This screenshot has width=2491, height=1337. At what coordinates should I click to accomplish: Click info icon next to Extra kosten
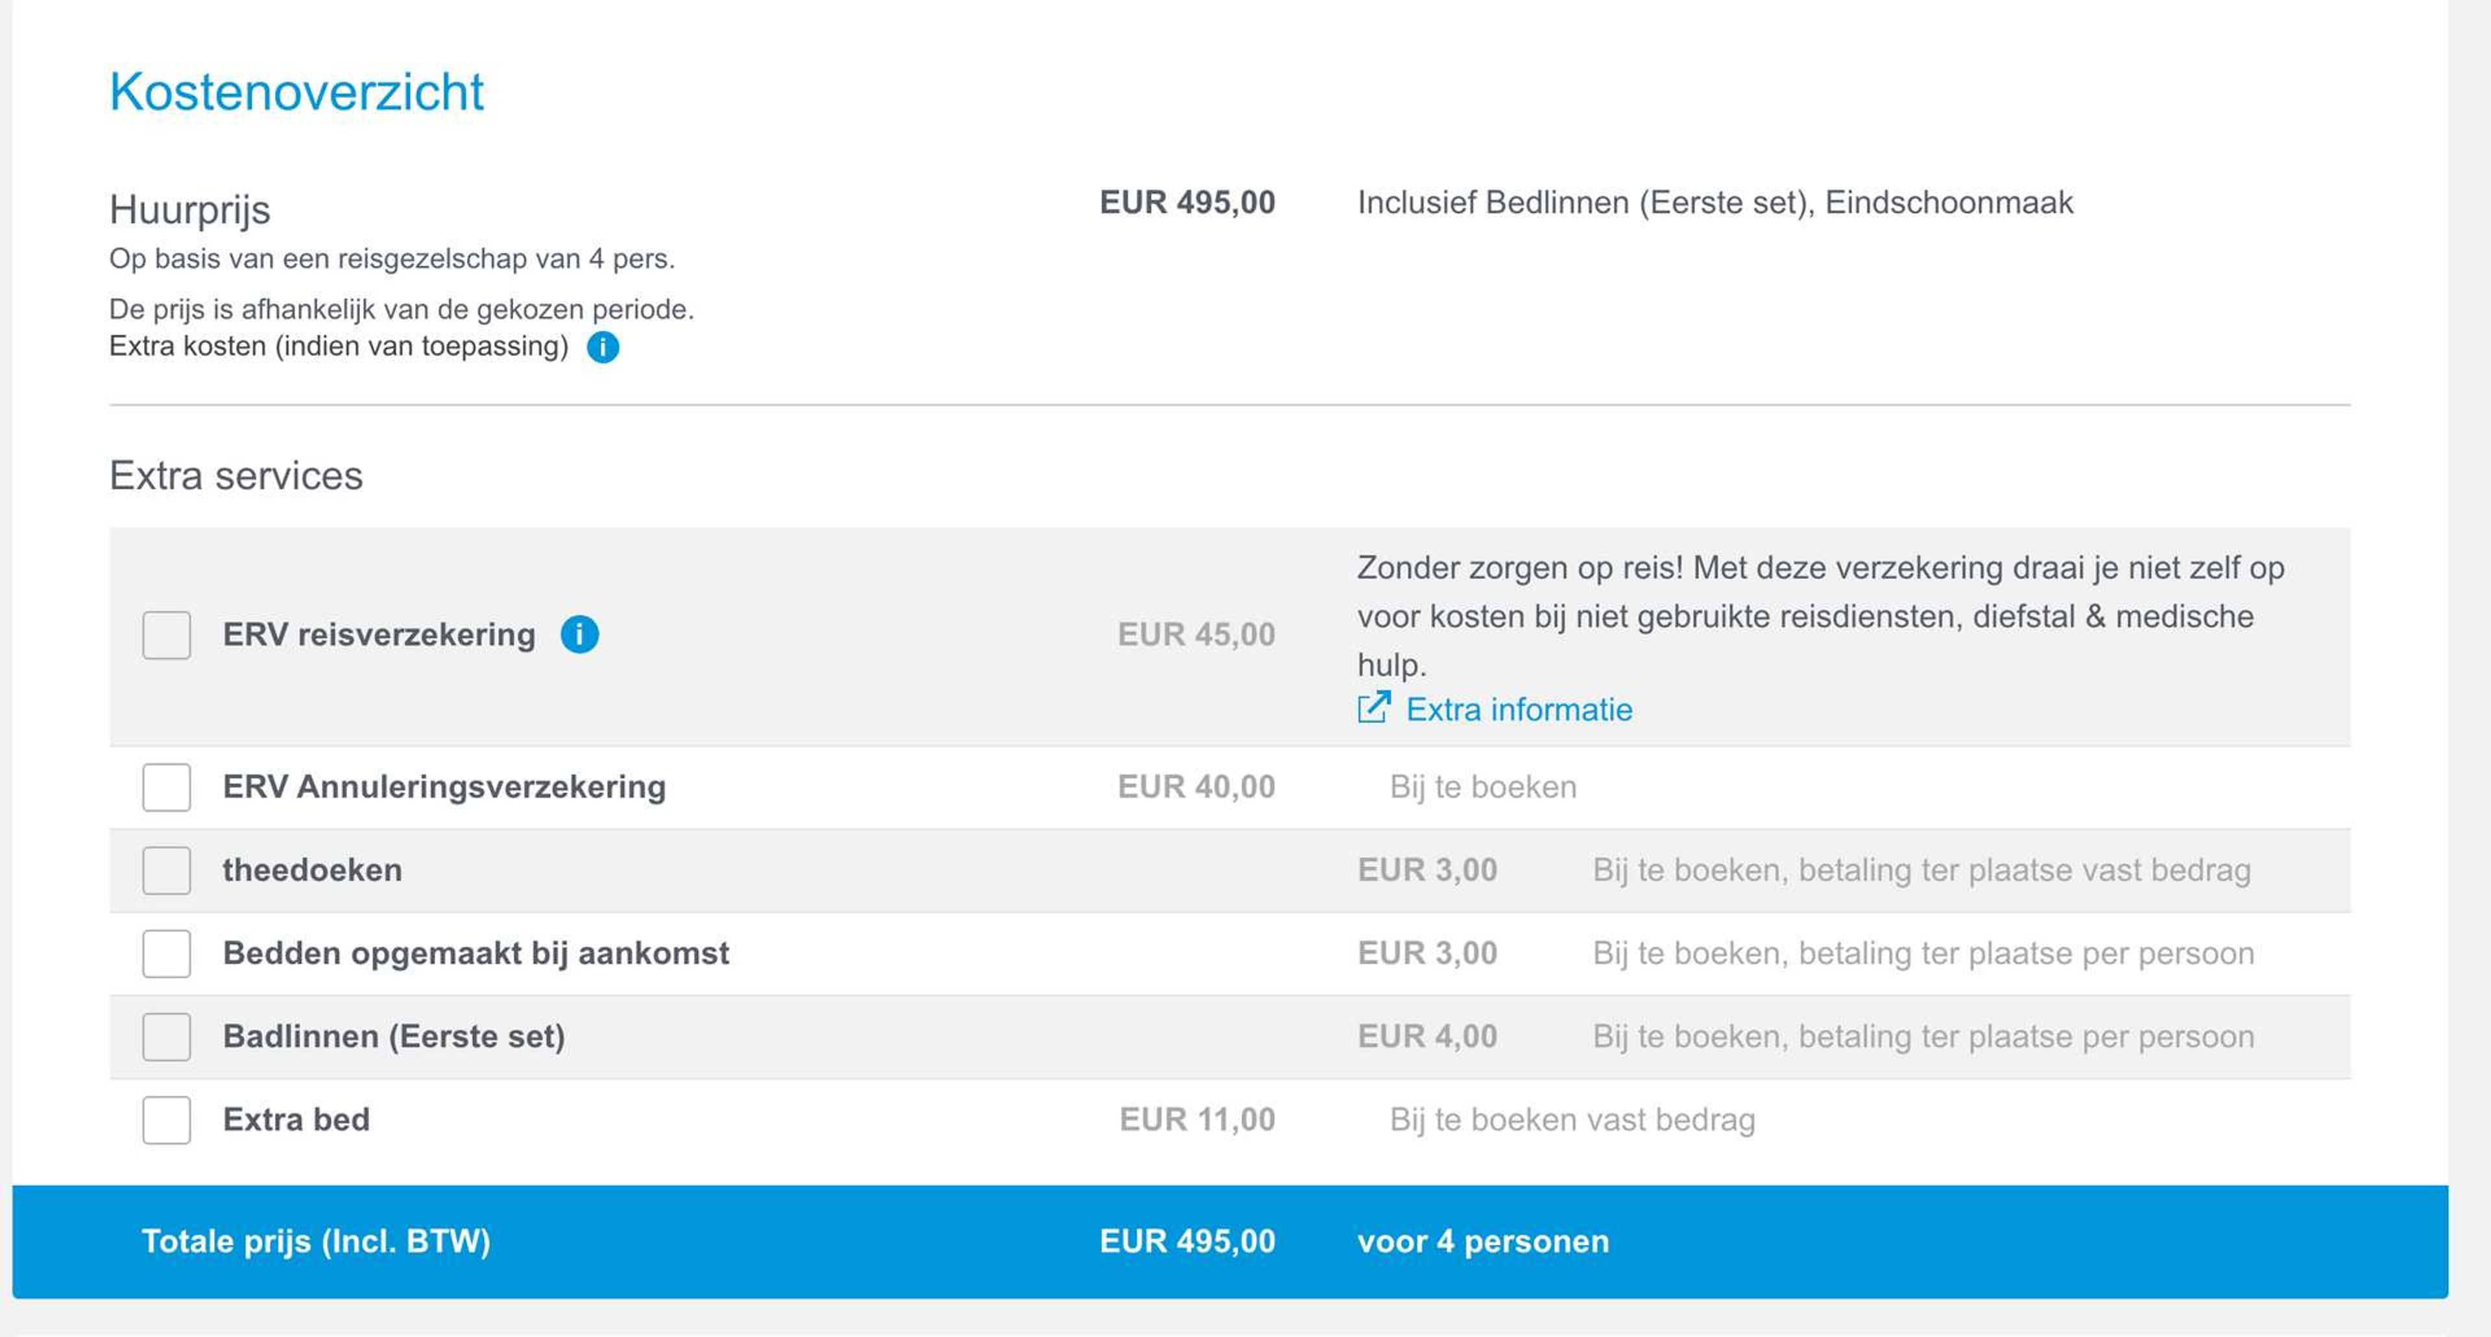(x=603, y=347)
